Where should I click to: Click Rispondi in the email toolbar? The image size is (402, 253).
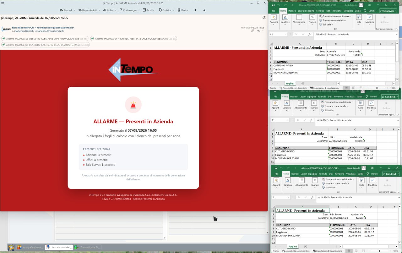[x=66, y=10]
